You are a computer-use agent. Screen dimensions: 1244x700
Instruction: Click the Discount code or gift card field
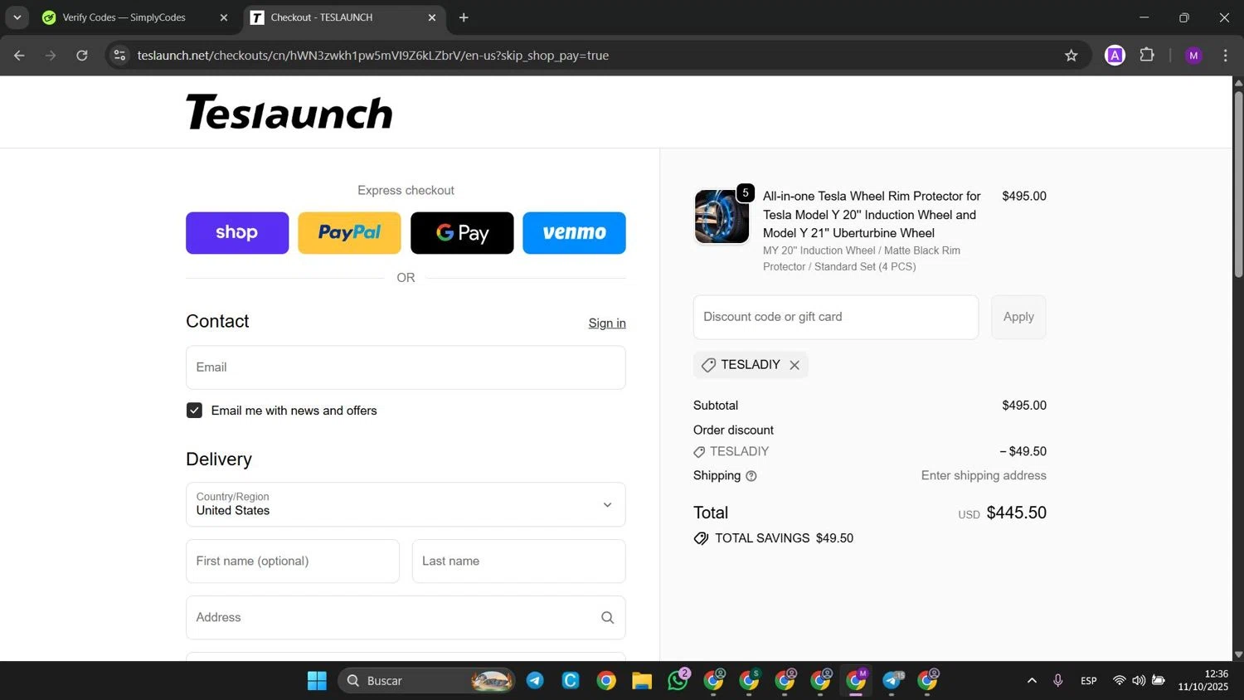pyautogui.click(x=836, y=317)
